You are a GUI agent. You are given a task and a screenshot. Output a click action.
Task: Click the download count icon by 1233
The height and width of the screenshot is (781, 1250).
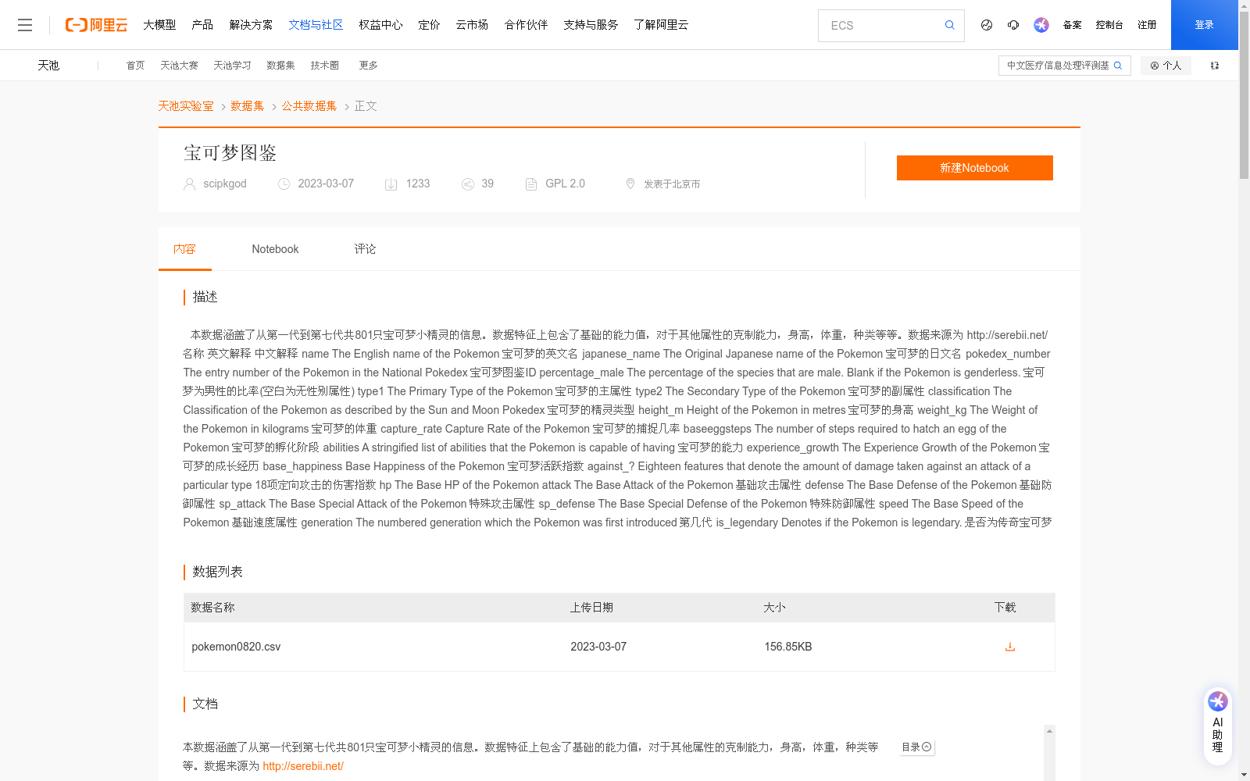point(391,184)
